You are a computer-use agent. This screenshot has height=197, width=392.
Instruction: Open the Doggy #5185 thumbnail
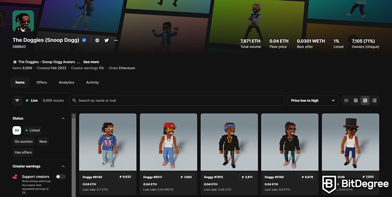[290, 142]
